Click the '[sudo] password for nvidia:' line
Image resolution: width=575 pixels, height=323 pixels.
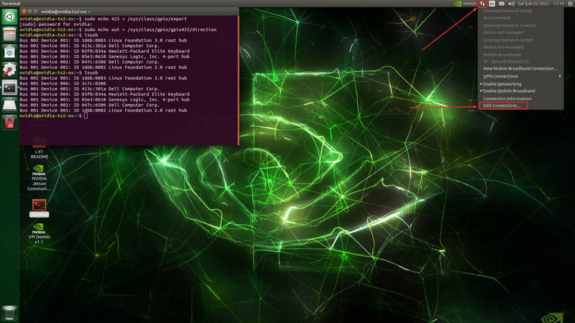point(56,24)
